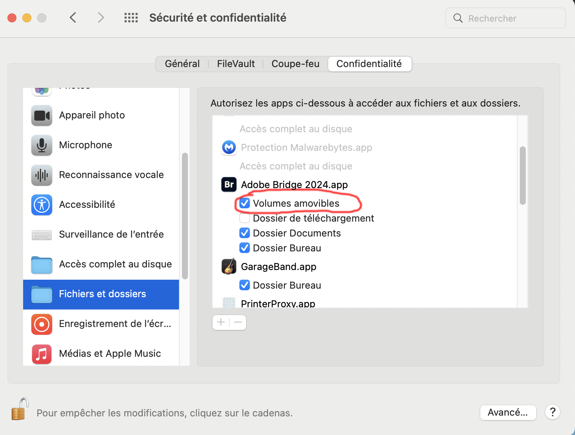575x435 pixels.
Task: Open the Microphone privacy section icon
Action: pyautogui.click(x=41, y=145)
